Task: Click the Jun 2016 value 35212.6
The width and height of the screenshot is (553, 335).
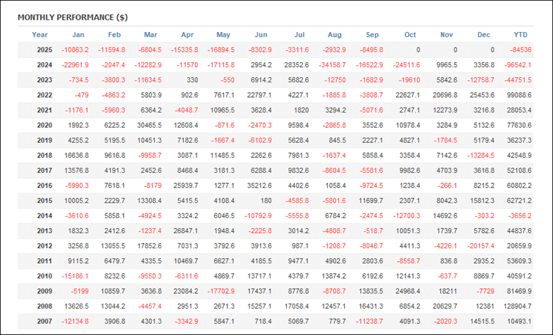Action: [258, 186]
